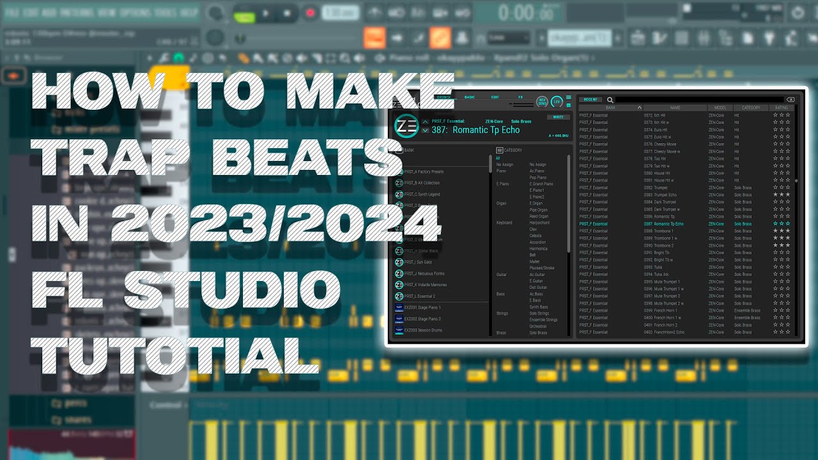818x460 pixels.
Task: Select preset 0399: French Horn 1
Action: pyautogui.click(x=661, y=310)
